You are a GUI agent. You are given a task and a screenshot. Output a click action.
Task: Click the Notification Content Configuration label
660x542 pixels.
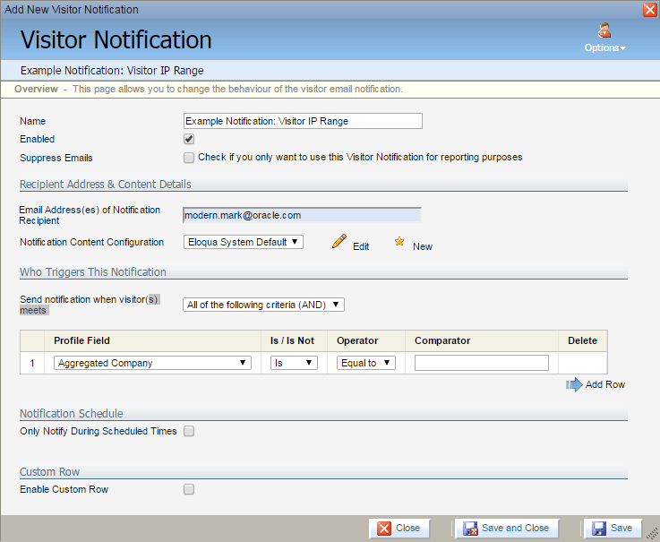click(x=91, y=242)
